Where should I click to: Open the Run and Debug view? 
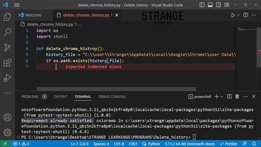click(x=7, y=78)
